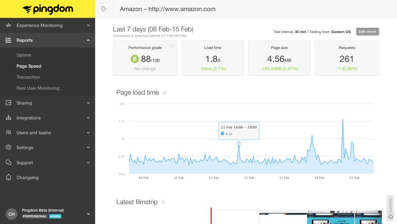
Task: Open help icon beside Latest filmstrip
Action: 163,202
